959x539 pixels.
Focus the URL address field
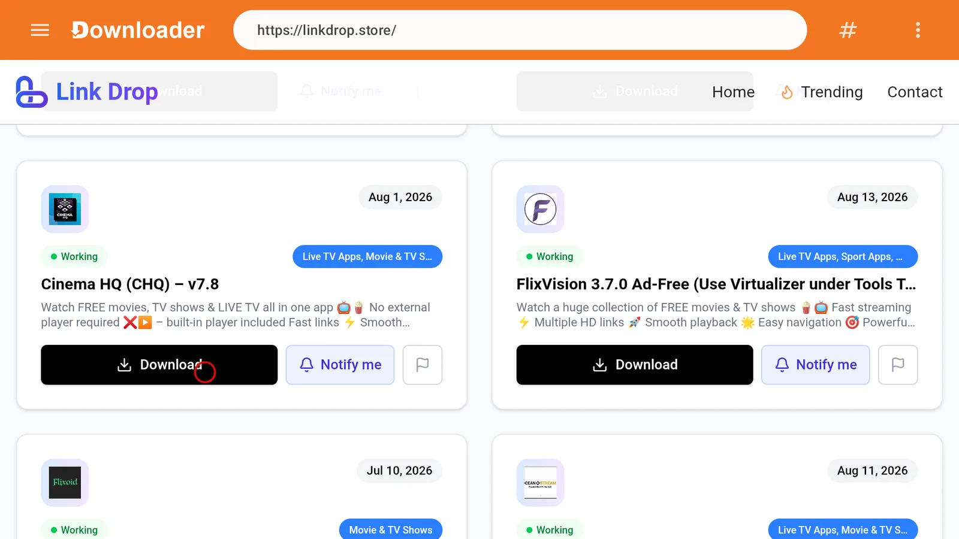click(520, 30)
